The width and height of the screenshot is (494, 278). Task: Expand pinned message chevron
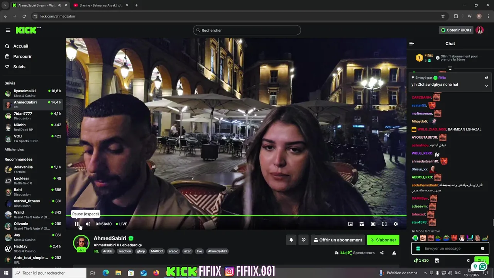[486, 86]
